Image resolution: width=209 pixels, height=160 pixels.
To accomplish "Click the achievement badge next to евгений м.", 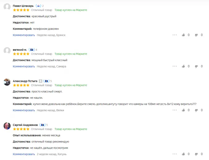I will [32, 50].
